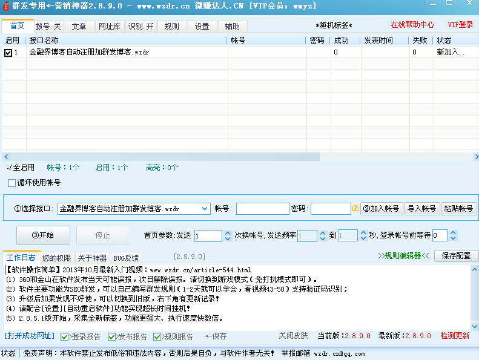The height and width of the screenshot is (360, 479).
Task: Open the 设置 tab
Action: [x=202, y=27]
